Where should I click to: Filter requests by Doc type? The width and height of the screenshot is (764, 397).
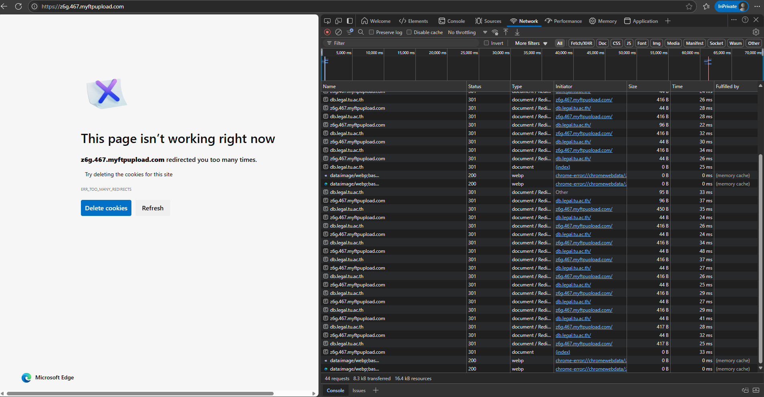pos(603,43)
